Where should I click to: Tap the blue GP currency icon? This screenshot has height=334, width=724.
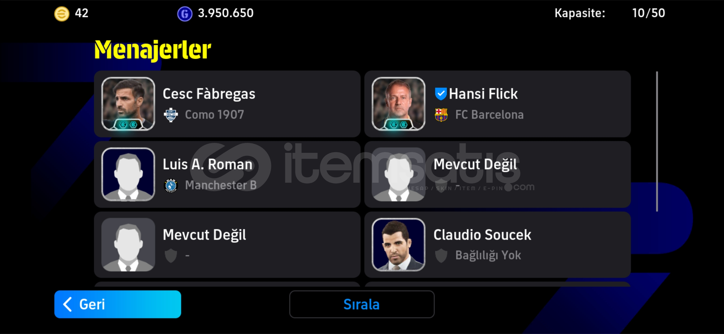coord(185,14)
